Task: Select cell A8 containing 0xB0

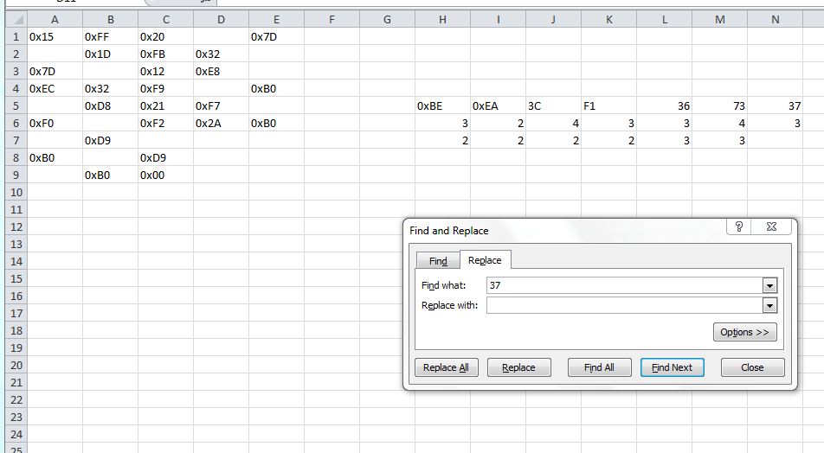Action: [55, 158]
